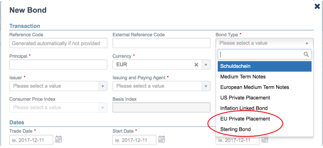The height and width of the screenshot is (148, 323).
Task: Click the External Reference Code field
Action: (161, 43)
